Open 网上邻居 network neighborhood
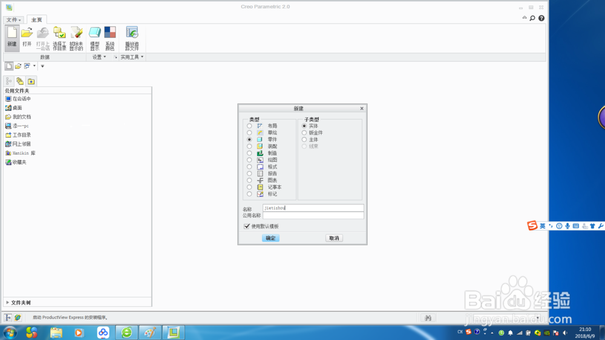 click(18, 144)
